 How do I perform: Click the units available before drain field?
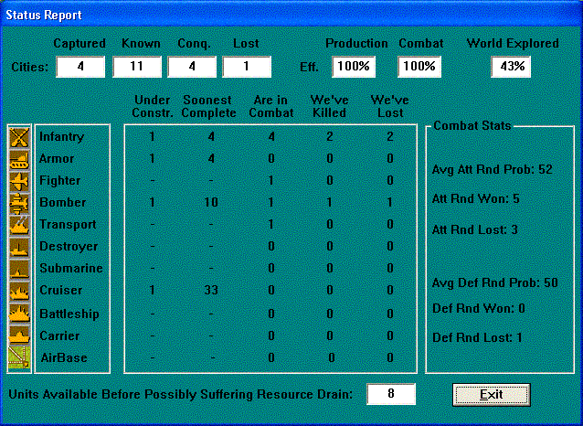[x=391, y=394]
